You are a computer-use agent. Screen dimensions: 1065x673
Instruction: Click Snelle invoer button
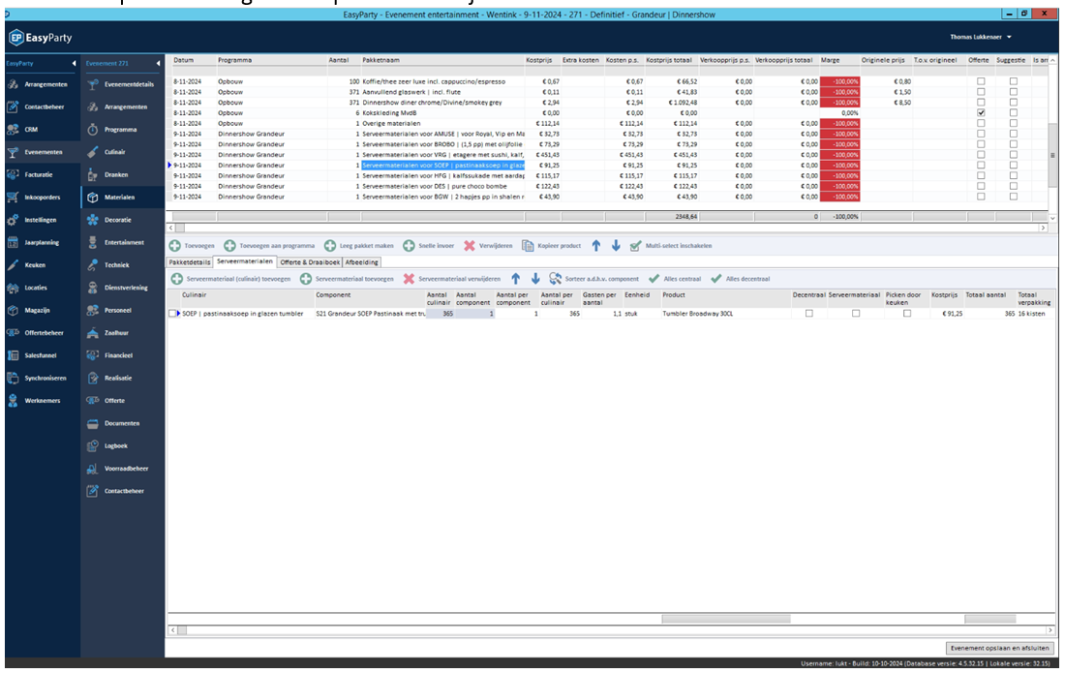coord(428,246)
